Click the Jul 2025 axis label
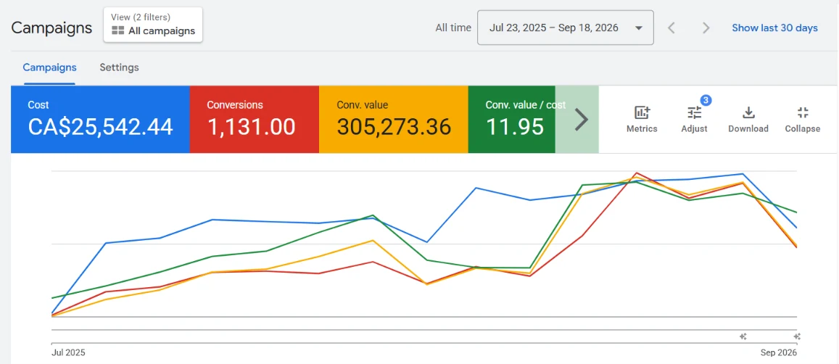This screenshot has height=364, width=839. [68, 352]
